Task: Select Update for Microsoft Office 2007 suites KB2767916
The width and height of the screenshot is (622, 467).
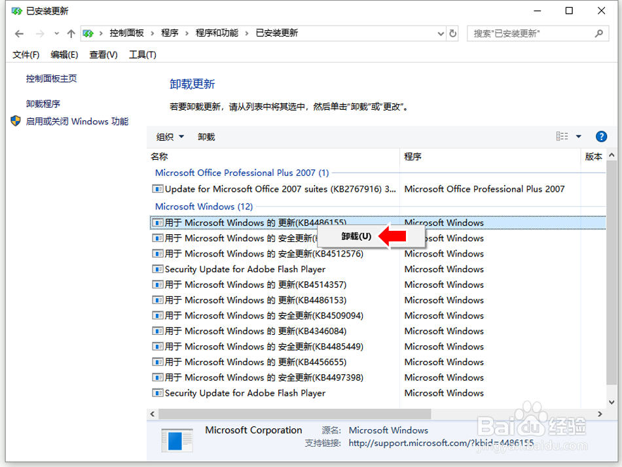Action: (x=378, y=189)
